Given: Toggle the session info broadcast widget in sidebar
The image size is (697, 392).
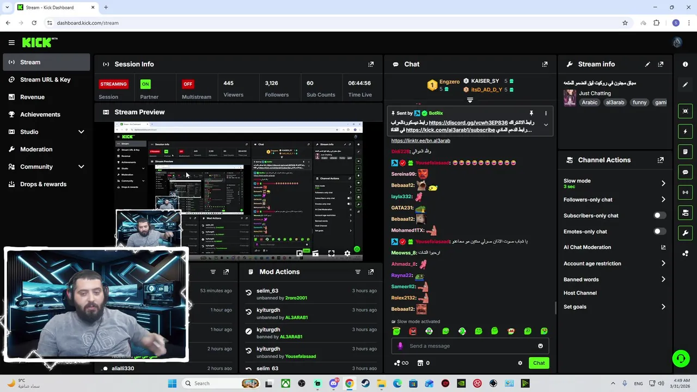Looking at the screenshot, I should 685,192.
